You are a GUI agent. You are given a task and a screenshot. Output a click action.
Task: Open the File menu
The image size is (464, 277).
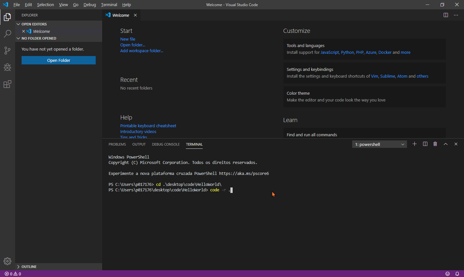(17, 5)
